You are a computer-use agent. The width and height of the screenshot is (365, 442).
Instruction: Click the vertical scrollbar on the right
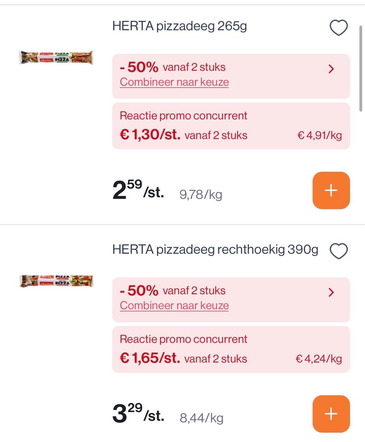tap(361, 69)
